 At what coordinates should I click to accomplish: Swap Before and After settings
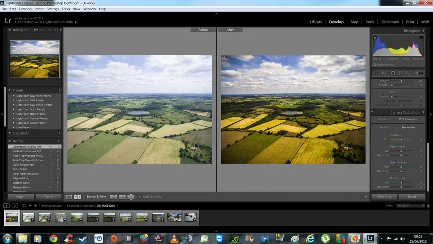[x=131, y=197]
